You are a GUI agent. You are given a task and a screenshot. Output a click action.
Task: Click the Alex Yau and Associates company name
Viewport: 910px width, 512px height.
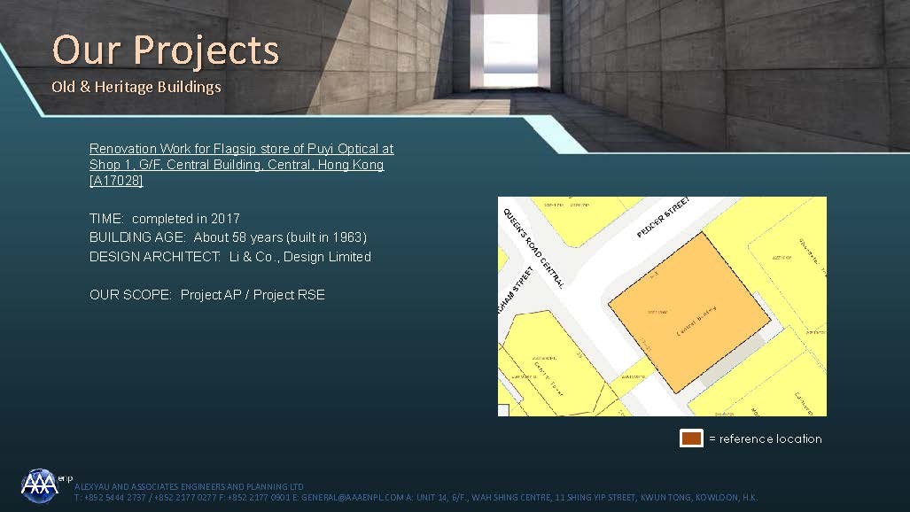click(189, 487)
